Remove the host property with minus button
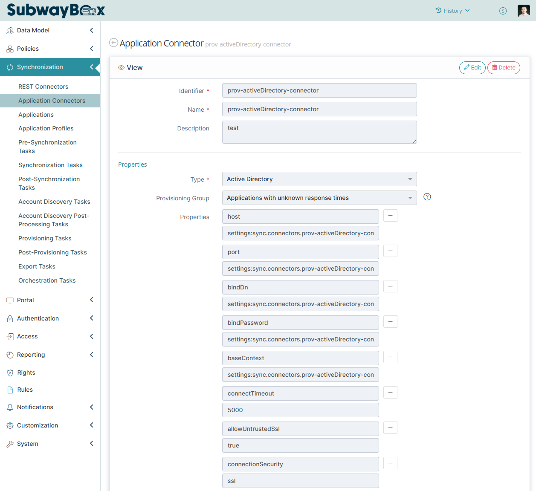 (x=390, y=216)
